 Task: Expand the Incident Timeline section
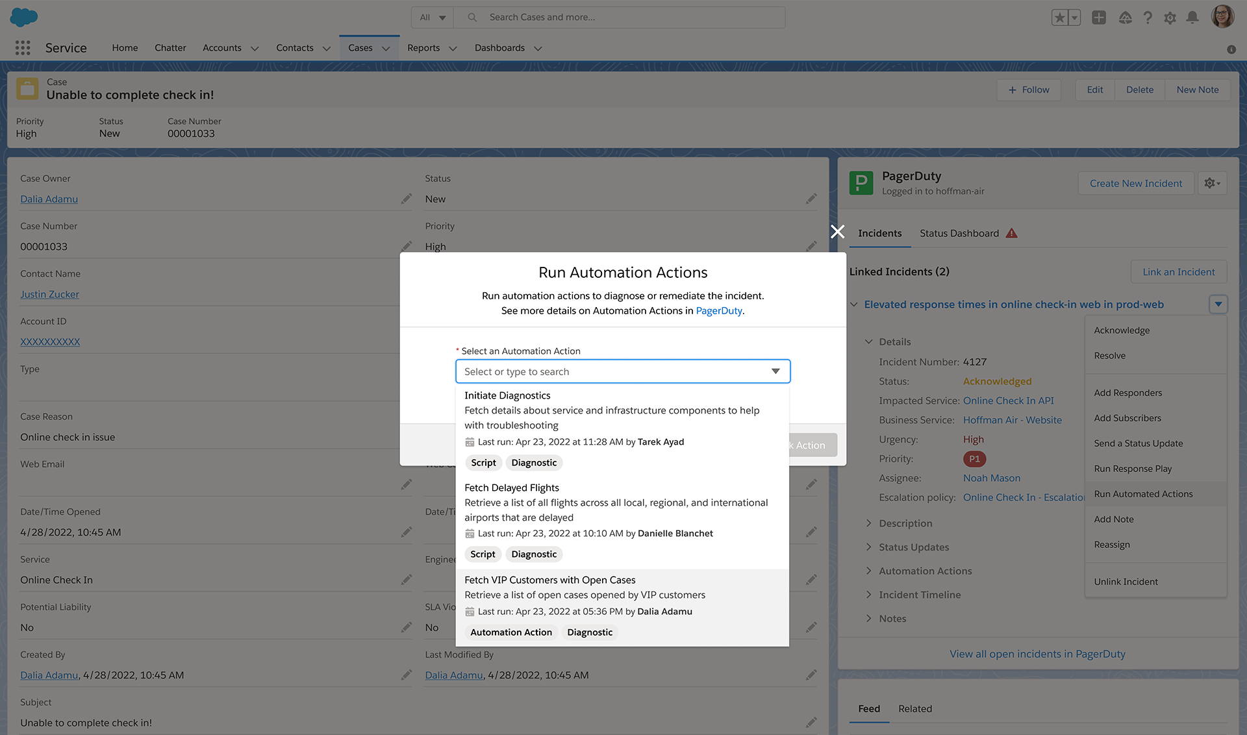868,594
